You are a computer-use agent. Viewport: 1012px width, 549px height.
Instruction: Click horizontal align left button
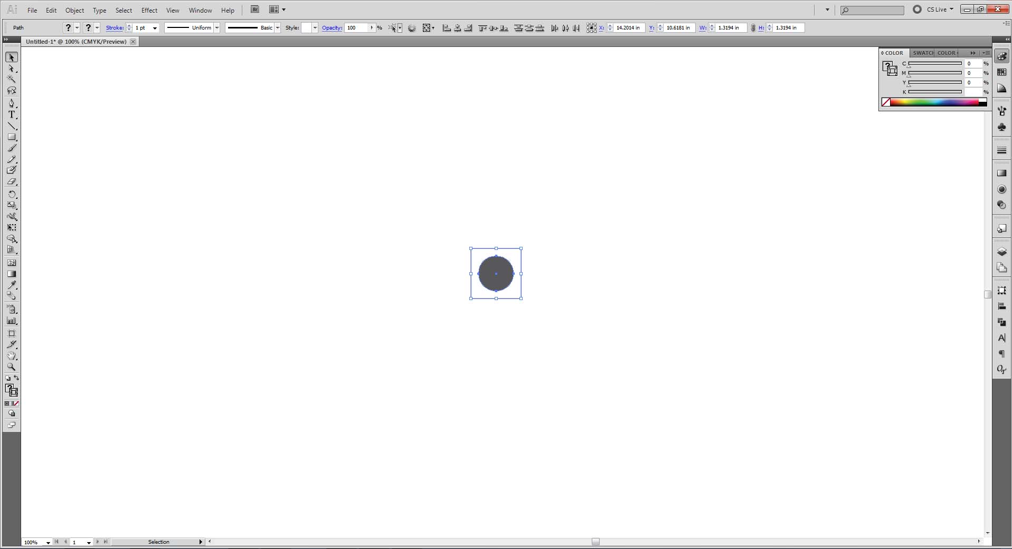447,28
